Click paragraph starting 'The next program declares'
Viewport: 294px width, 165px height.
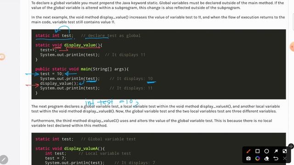[156, 109]
